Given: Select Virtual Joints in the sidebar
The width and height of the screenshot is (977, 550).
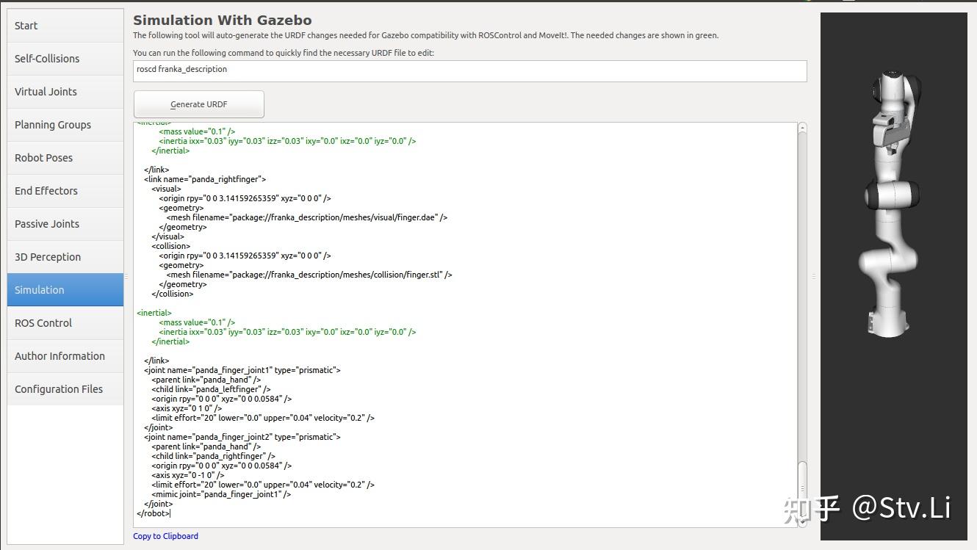Looking at the screenshot, I should tap(65, 92).
